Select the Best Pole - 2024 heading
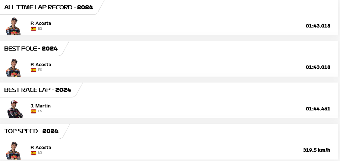 click(x=31, y=48)
